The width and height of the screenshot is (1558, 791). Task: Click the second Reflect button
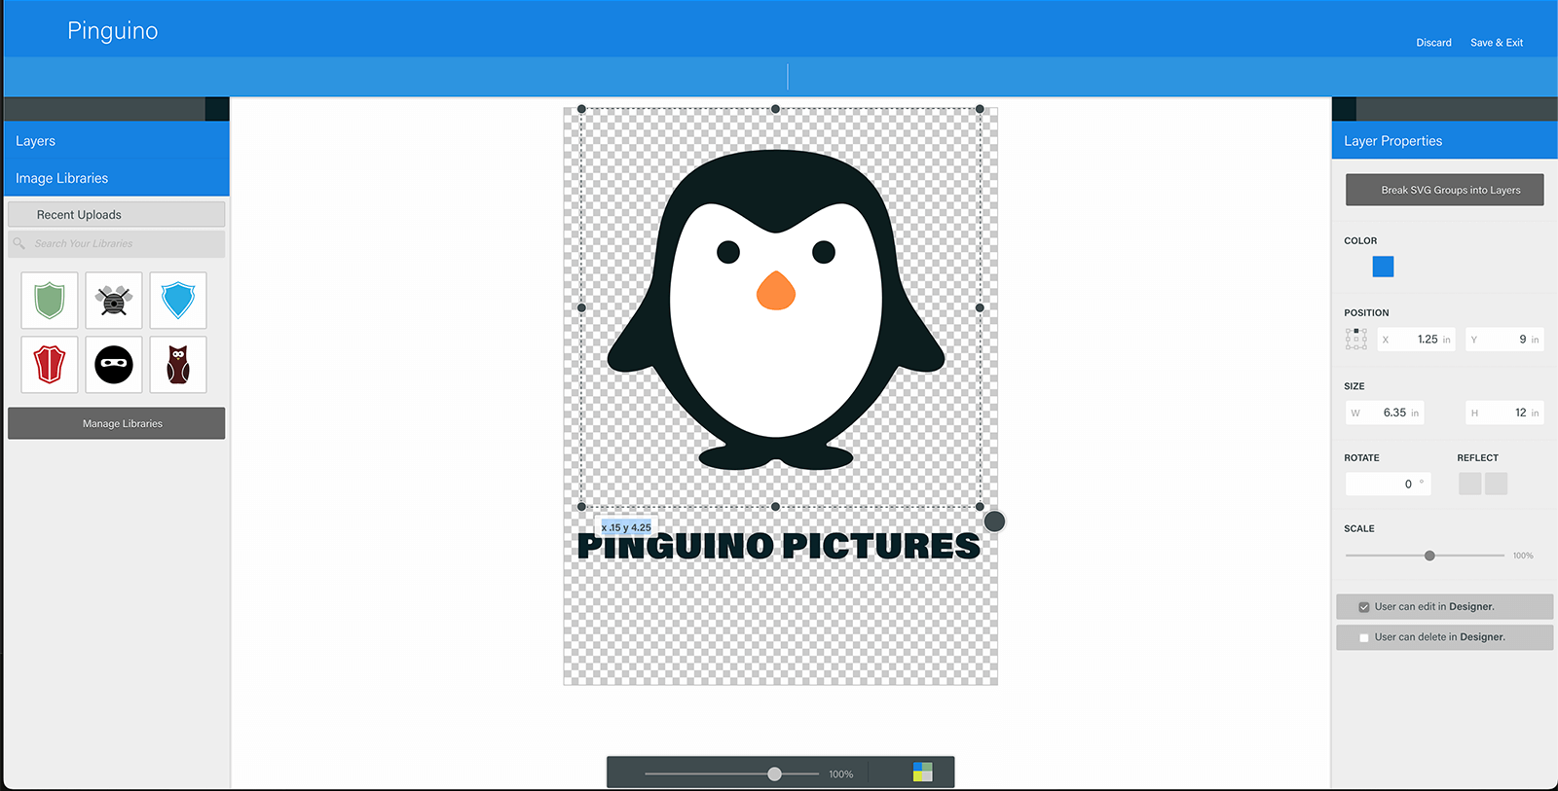pos(1497,484)
